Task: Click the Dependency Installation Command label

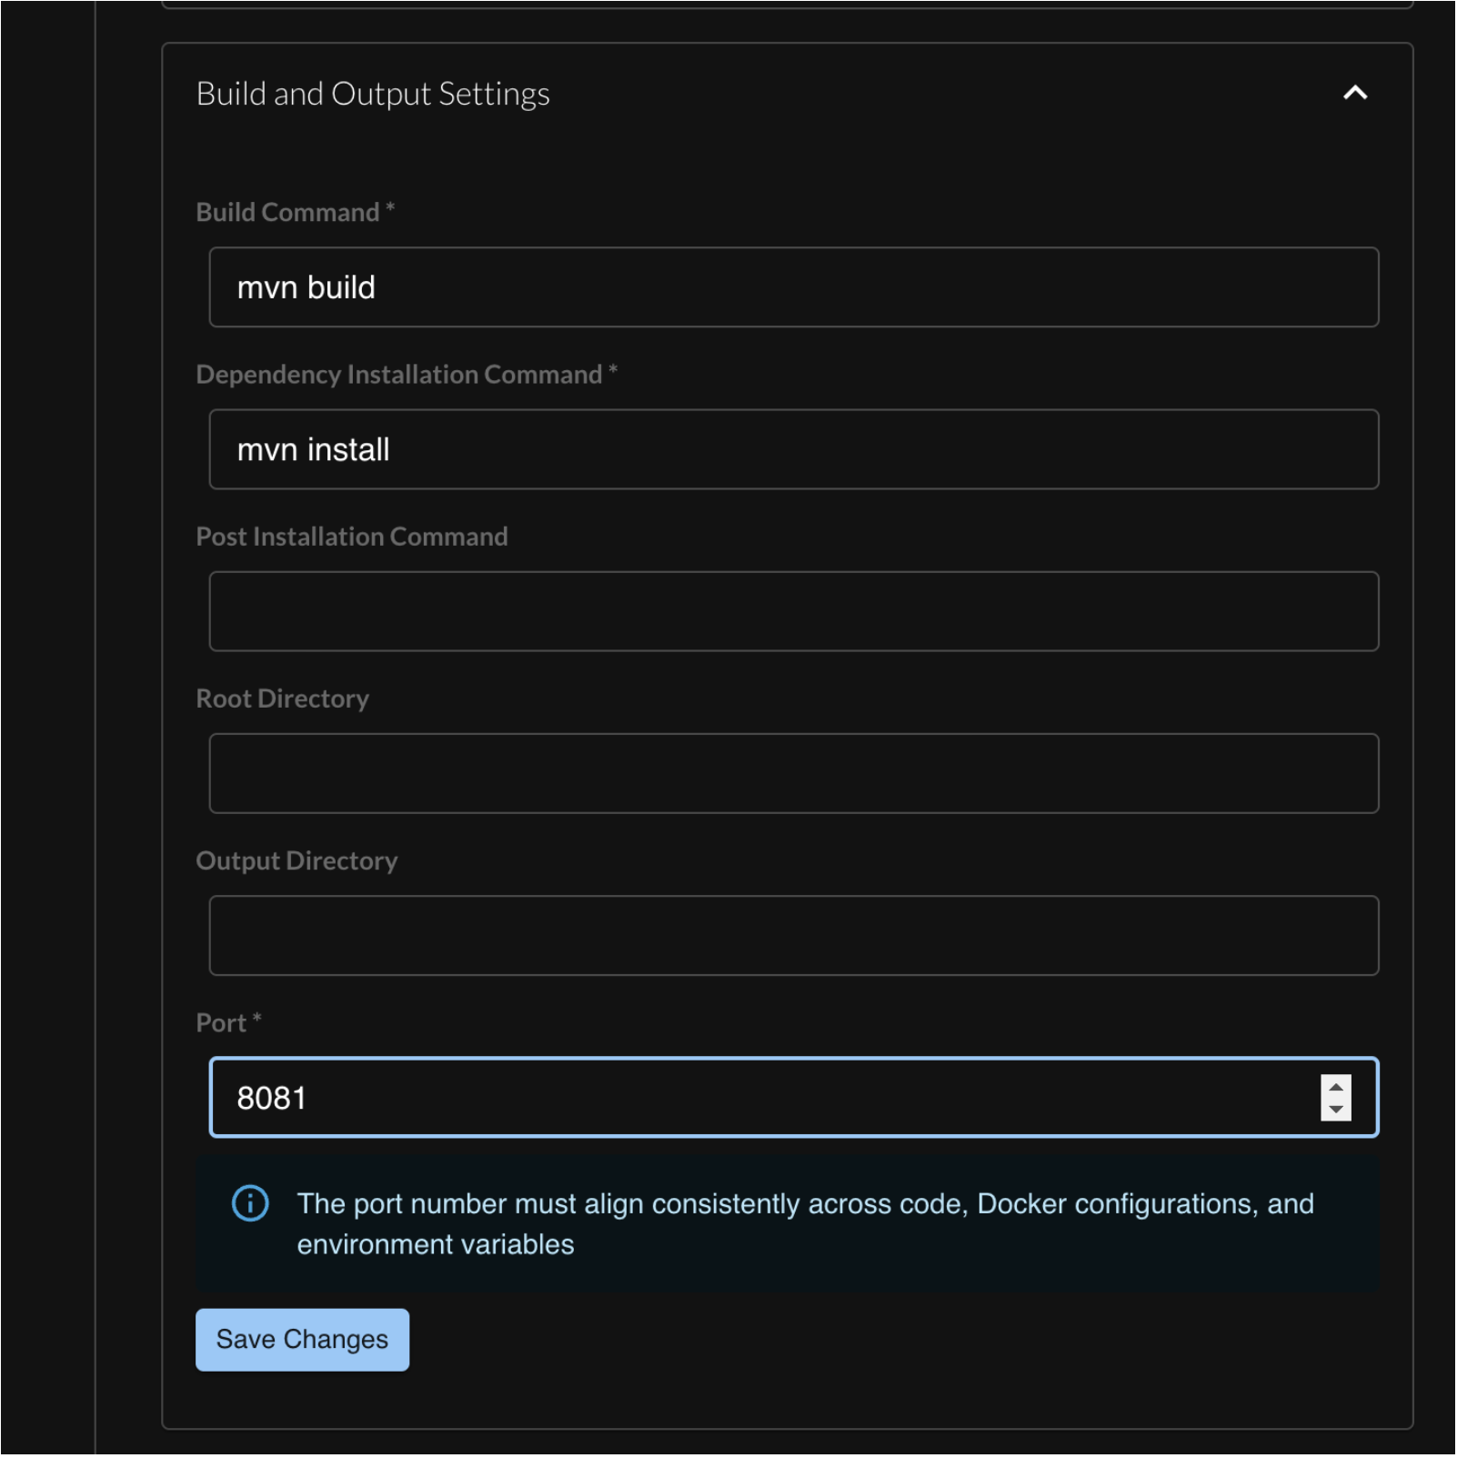Action: click(407, 374)
